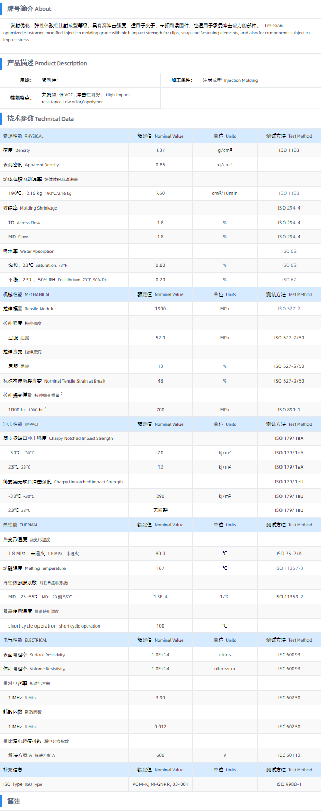Select the ISO 75-2/A test method cell
The width and height of the screenshot is (321, 811).
pyautogui.click(x=289, y=554)
